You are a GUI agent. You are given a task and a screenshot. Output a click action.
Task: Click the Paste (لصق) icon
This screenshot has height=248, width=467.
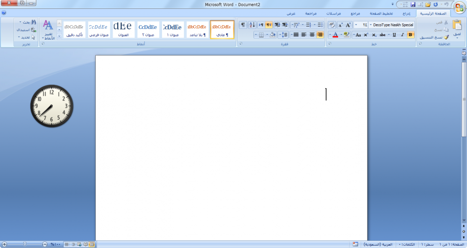(x=457, y=28)
